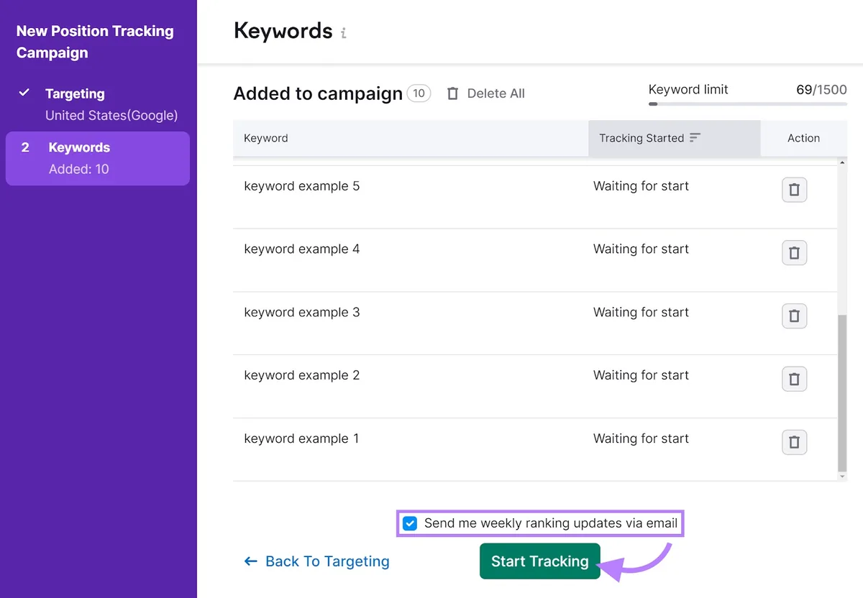The width and height of the screenshot is (863, 598).
Task: Click the 69/1500 keyword limit value
Action: click(821, 90)
